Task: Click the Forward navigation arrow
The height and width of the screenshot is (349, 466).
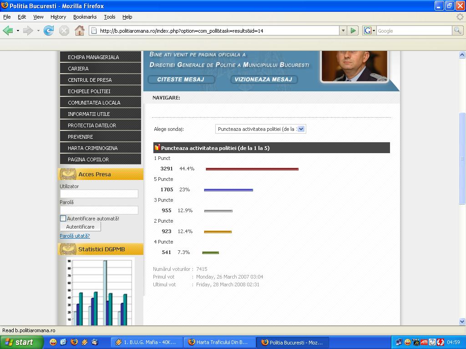Action: click(28, 31)
